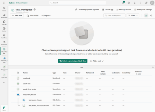Focus the top Search box
This screenshot has height=112, width=155.
(77, 3)
